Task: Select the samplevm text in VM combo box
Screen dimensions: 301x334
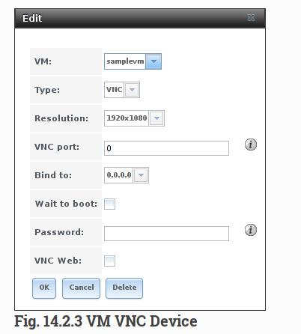Action: tap(125, 61)
